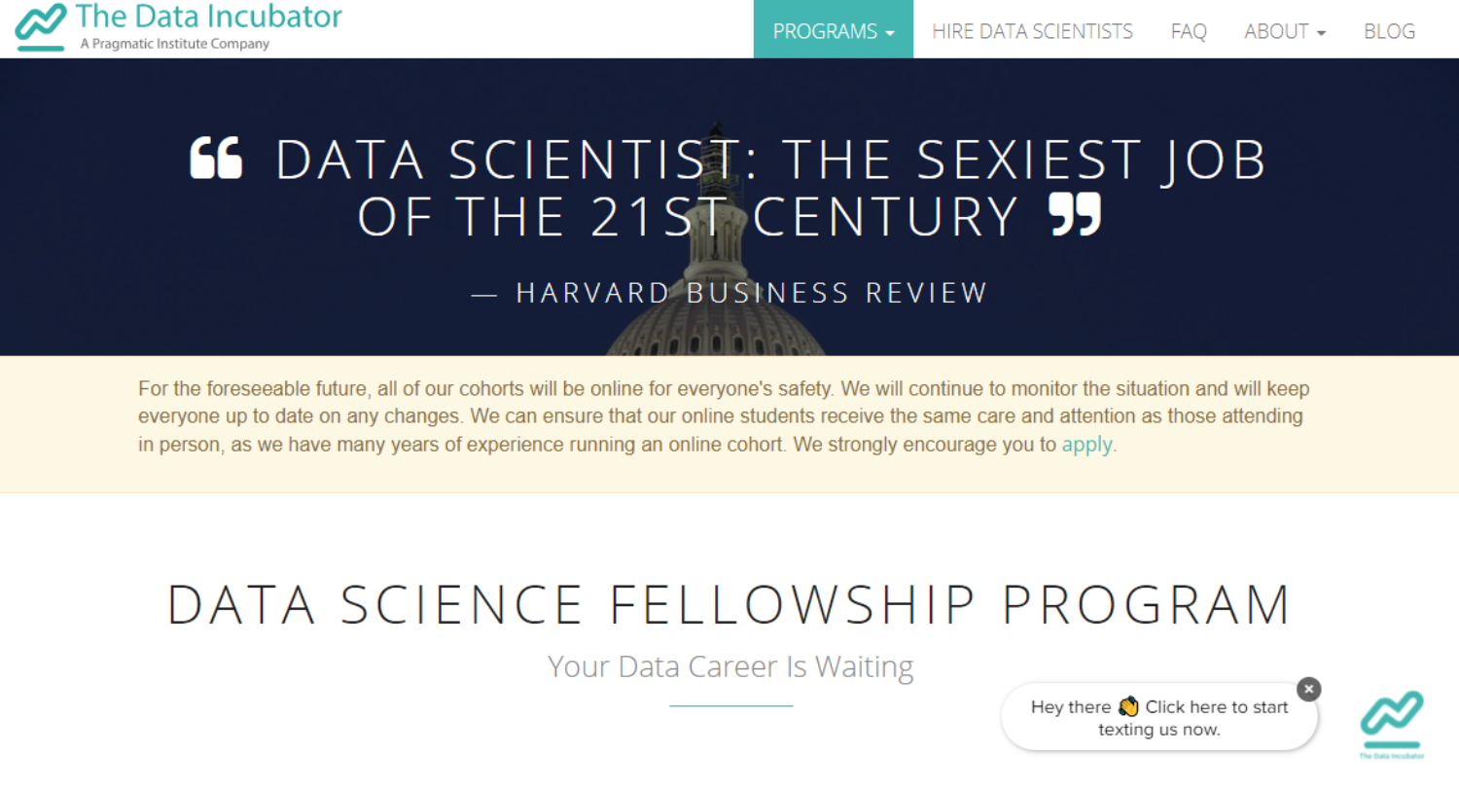Open the ABOUT dropdown menu

click(x=1284, y=31)
